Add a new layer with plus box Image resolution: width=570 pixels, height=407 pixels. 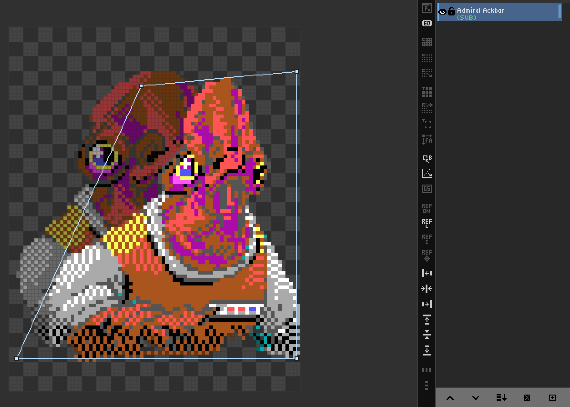[x=552, y=398]
